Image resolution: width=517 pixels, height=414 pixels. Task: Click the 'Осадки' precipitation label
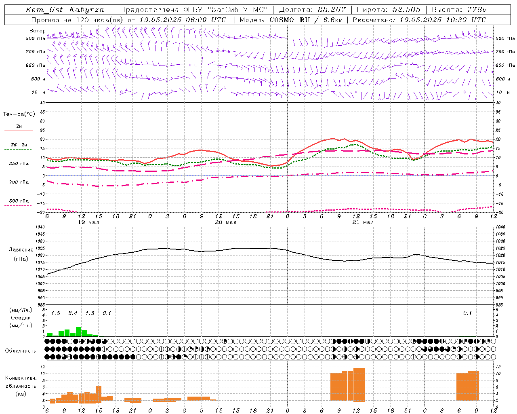tap(21, 318)
